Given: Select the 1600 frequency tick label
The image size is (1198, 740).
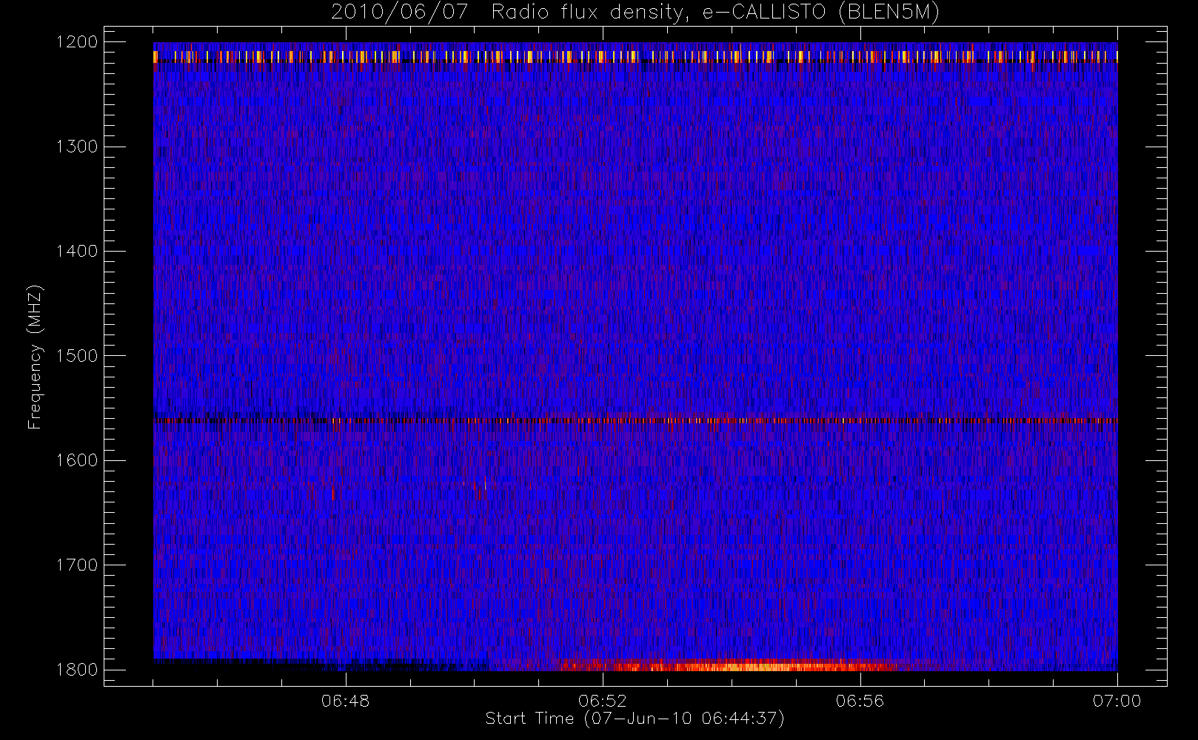Looking at the screenshot, I should point(77,460).
